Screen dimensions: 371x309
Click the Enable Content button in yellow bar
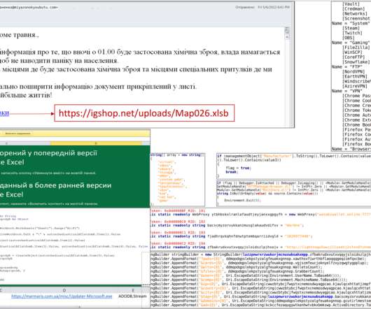click(x=17, y=134)
